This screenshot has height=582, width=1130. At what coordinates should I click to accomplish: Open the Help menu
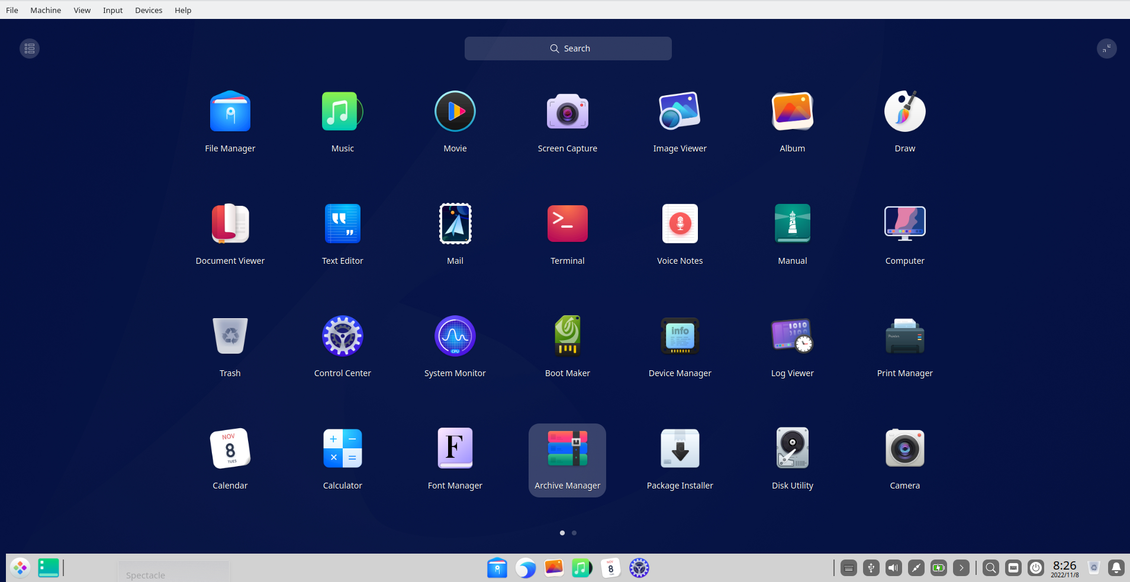(182, 10)
